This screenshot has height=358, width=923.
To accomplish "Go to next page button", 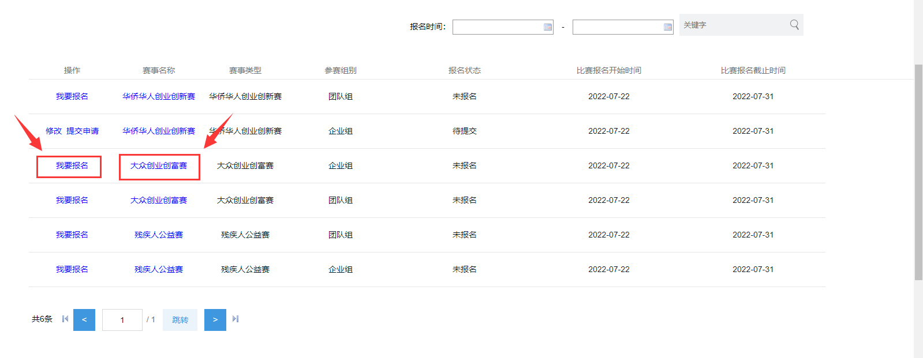I will tap(215, 320).
